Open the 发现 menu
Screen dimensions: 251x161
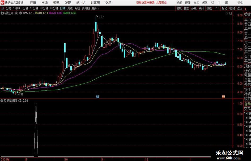click(x=68, y=3)
